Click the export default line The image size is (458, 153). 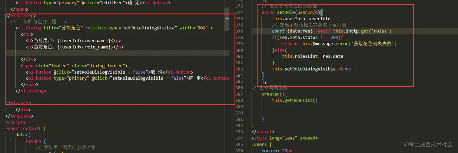(26, 128)
